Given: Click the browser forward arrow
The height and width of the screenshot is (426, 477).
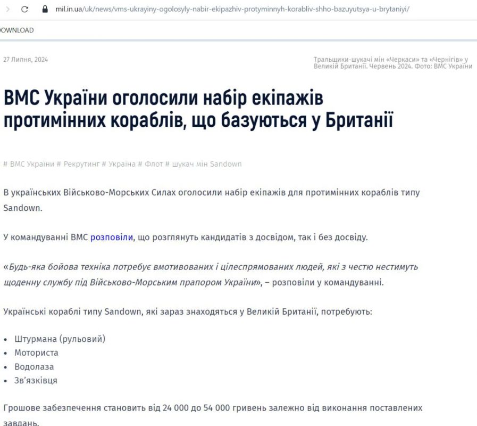Looking at the screenshot, I should click(7, 10).
